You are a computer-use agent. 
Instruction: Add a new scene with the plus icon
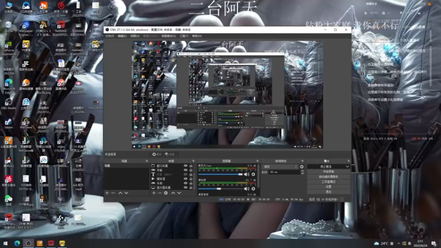point(107,193)
